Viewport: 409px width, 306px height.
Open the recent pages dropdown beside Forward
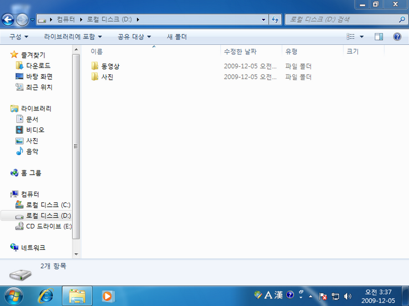tap(32, 19)
